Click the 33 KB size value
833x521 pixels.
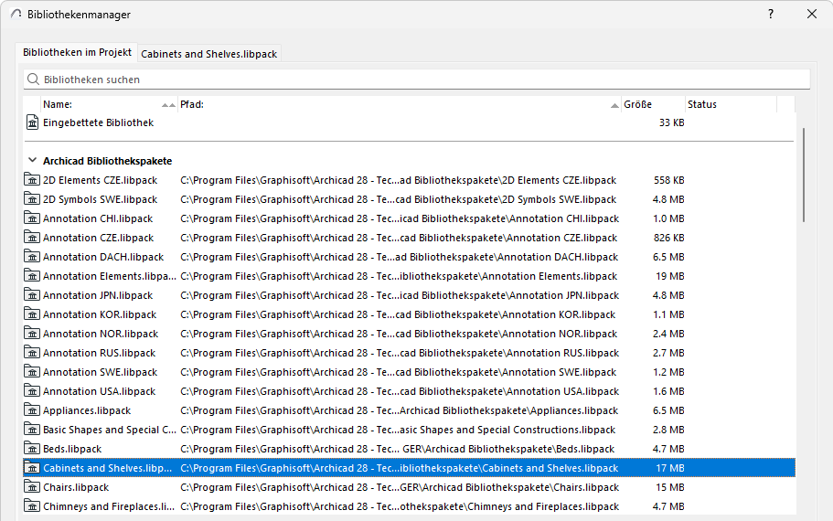[x=671, y=122]
